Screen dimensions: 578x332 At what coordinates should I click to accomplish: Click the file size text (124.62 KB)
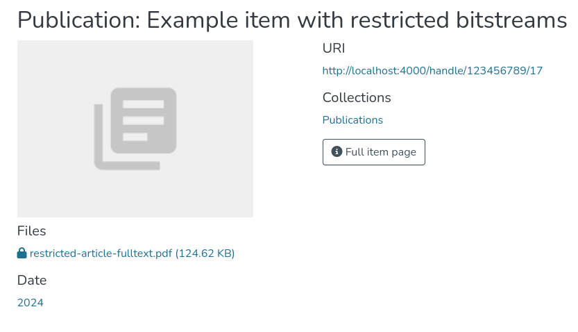[205, 254]
